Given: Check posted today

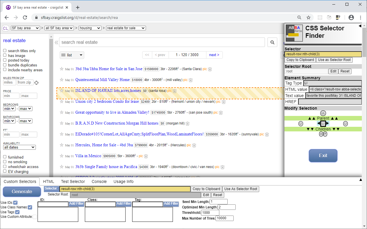Looking at the screenshot, I should click(x=5, y=60).
